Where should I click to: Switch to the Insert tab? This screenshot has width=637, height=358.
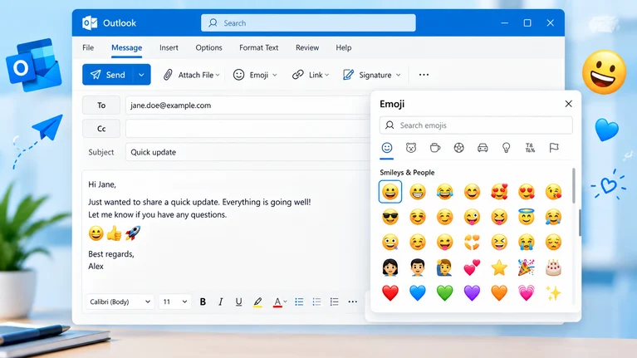(x=169, y=47)
